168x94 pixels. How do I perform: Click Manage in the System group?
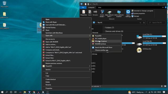[135, 16]
